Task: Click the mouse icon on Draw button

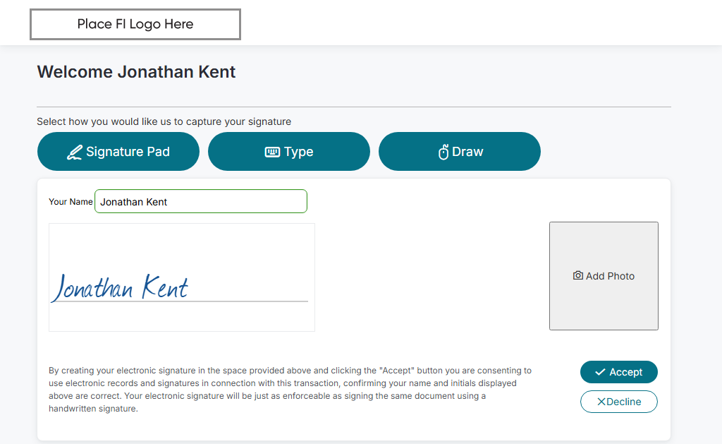Action: pyautogui.click(x=443, y=152)
